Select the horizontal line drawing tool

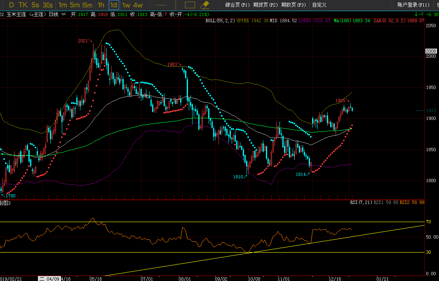coord(161,5)
